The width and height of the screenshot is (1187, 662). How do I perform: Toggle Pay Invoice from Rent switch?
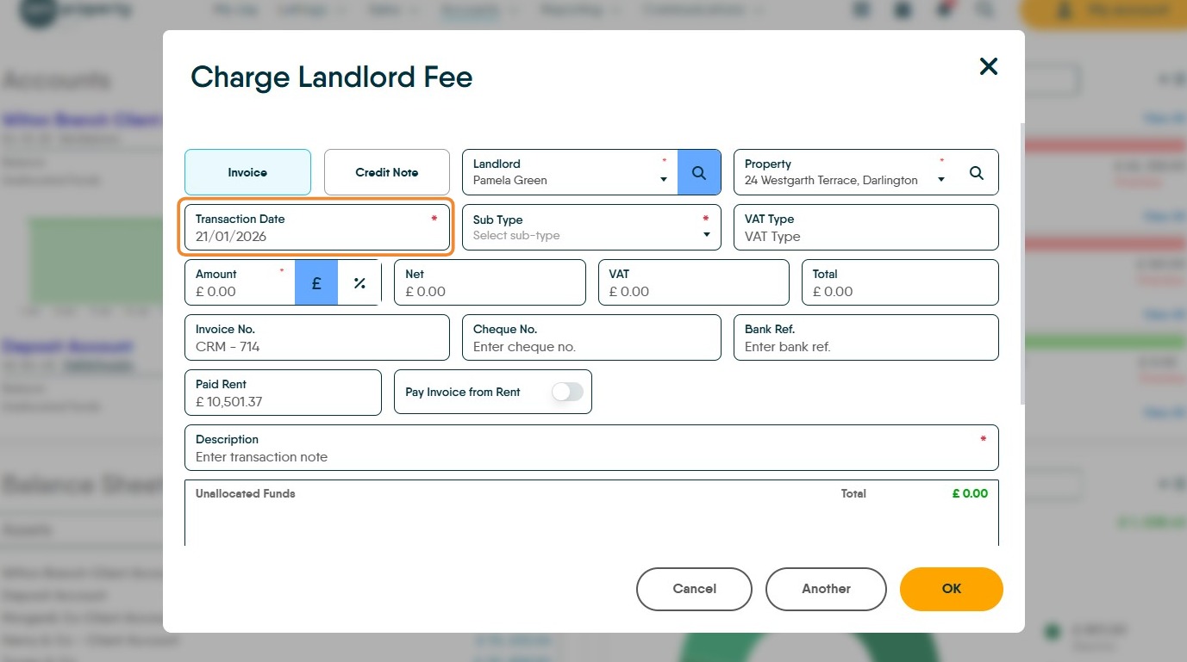pyautogui.click(x=567, y=393)
